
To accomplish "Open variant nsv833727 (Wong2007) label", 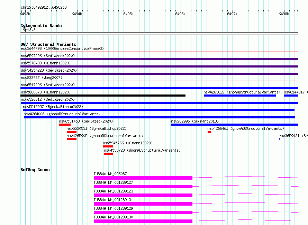I will [42, 78].
